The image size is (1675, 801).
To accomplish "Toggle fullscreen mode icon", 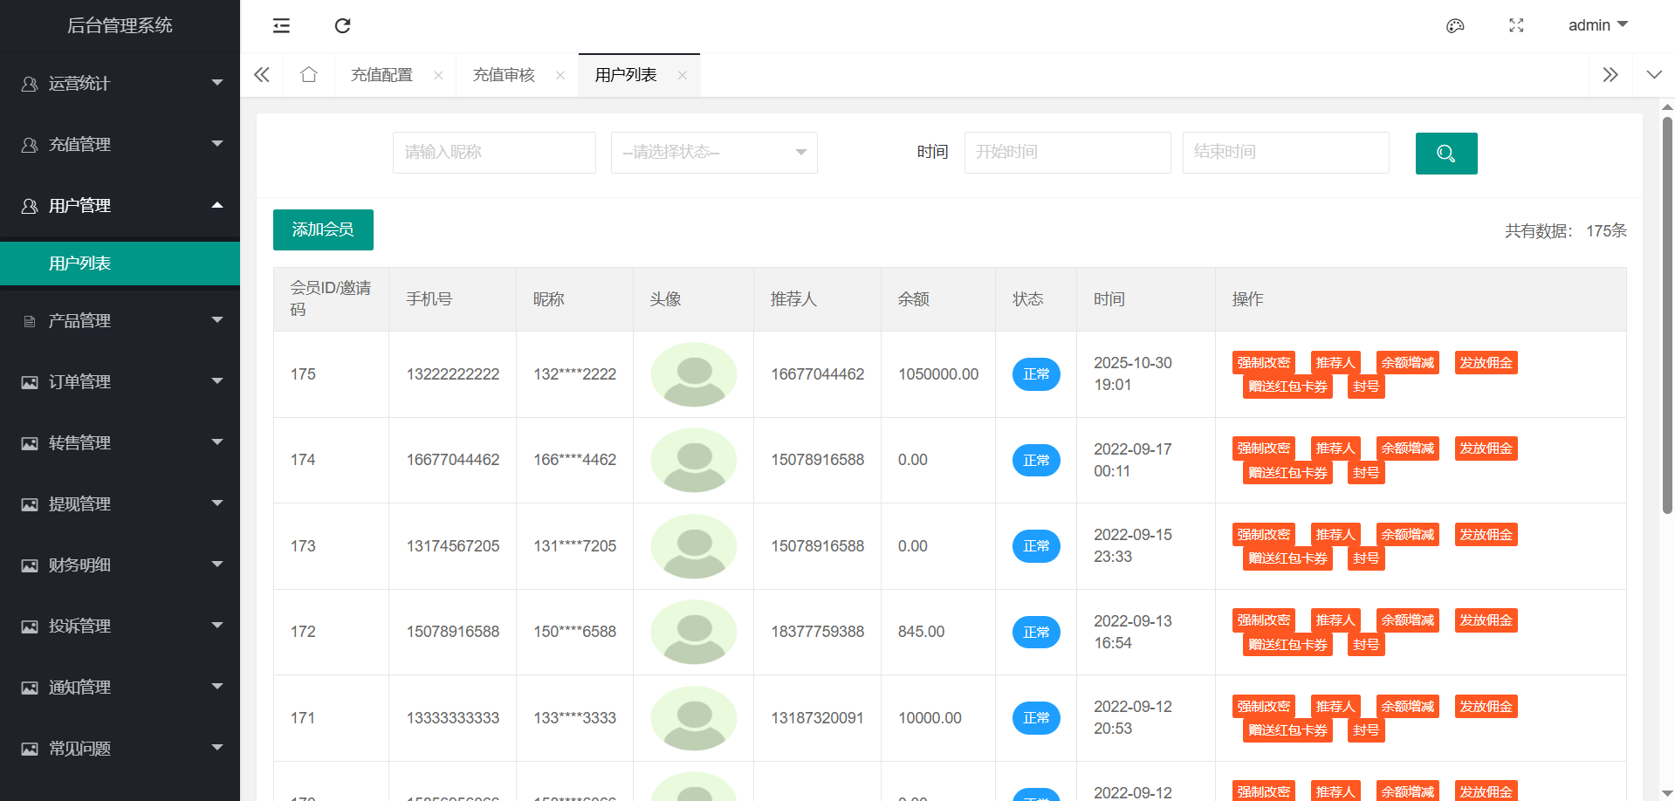I will 1516,25.
